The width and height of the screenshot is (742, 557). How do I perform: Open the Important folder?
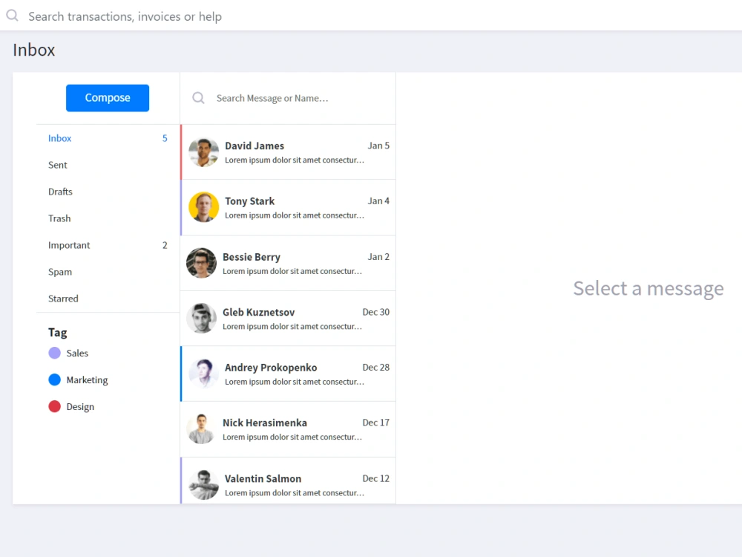pyautogui.click(x=108, y=245)
